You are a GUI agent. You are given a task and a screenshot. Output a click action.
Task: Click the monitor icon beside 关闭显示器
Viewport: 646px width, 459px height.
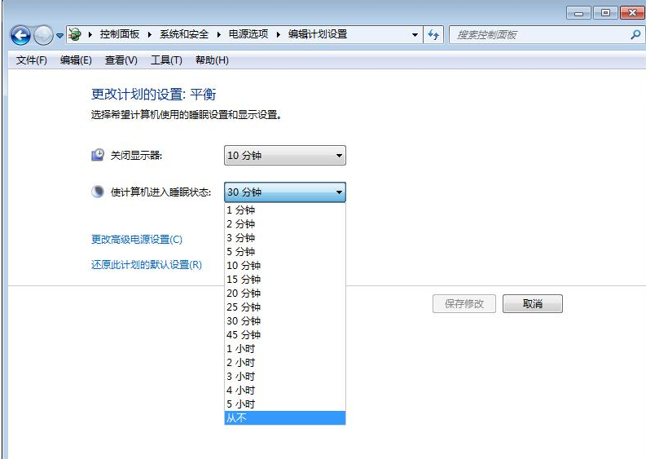98,155
